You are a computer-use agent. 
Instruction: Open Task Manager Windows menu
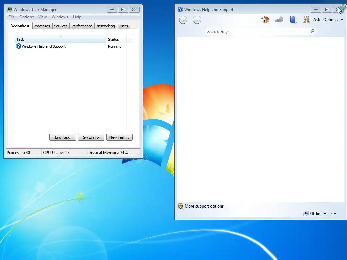[60, 17]
